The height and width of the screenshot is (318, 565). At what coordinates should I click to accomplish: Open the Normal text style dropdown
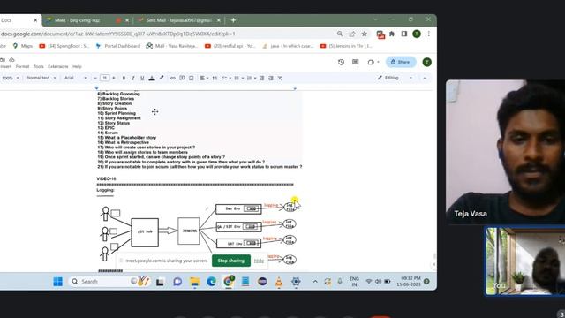pos(41,78)
